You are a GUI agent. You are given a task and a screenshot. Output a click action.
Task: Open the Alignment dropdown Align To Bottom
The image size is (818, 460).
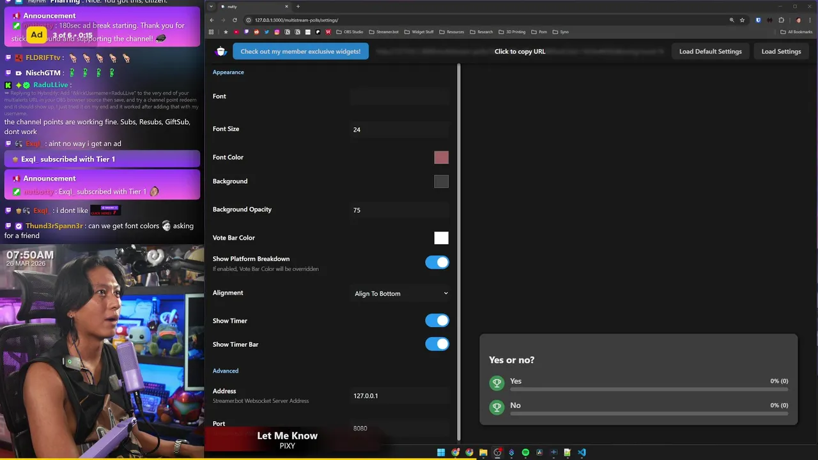click(401, 293)
